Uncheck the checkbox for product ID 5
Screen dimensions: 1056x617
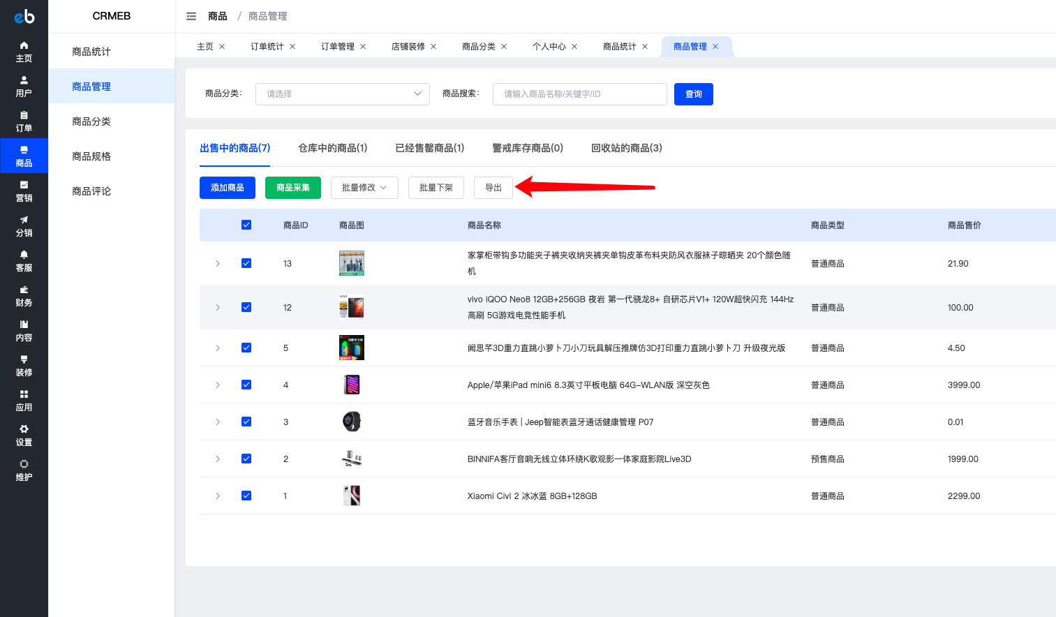click(x=246, y=348)
